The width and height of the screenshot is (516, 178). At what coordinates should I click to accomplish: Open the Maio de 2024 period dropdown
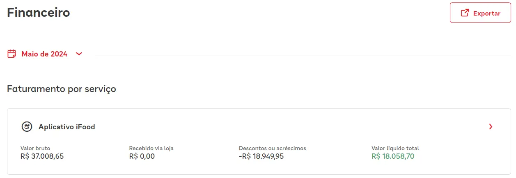45,54
